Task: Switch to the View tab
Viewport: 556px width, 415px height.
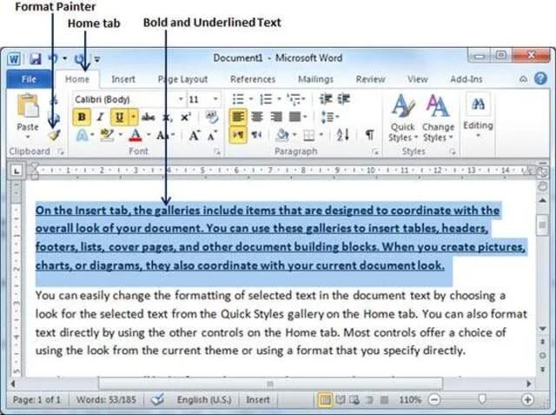Action: click(x=418, y=79)
